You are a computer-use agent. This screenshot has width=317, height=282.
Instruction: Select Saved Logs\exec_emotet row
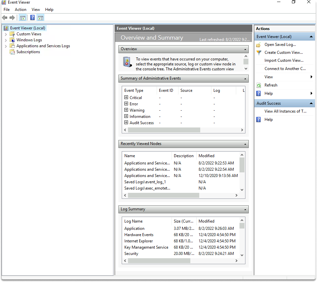(181, 188)
